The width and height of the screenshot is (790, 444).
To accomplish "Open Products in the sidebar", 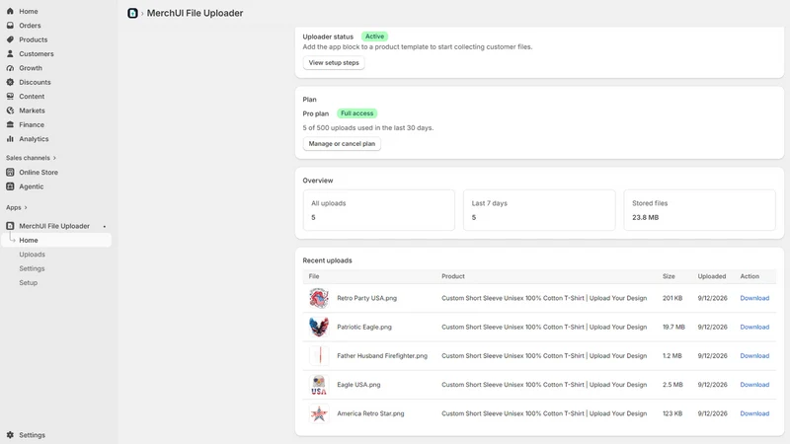I will [34, 39].
